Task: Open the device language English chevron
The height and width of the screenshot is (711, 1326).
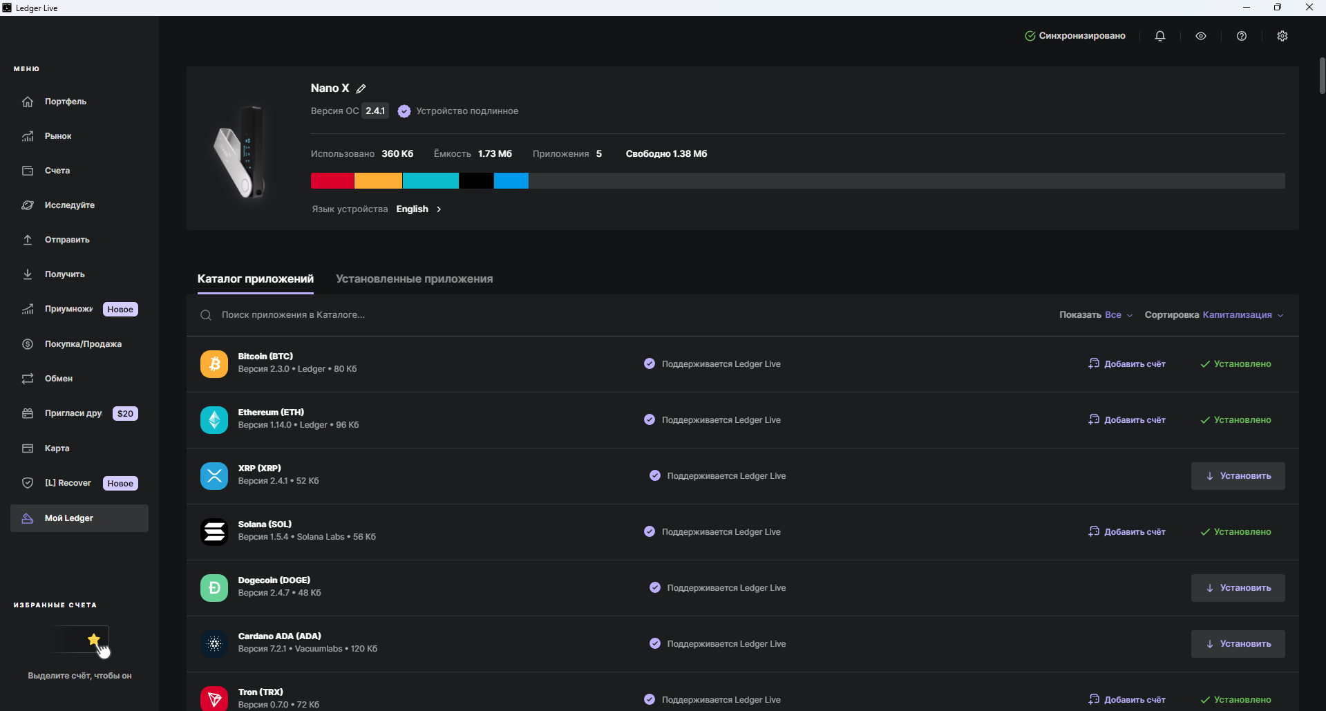Action: pyautogui.click(x=439, y=209)
